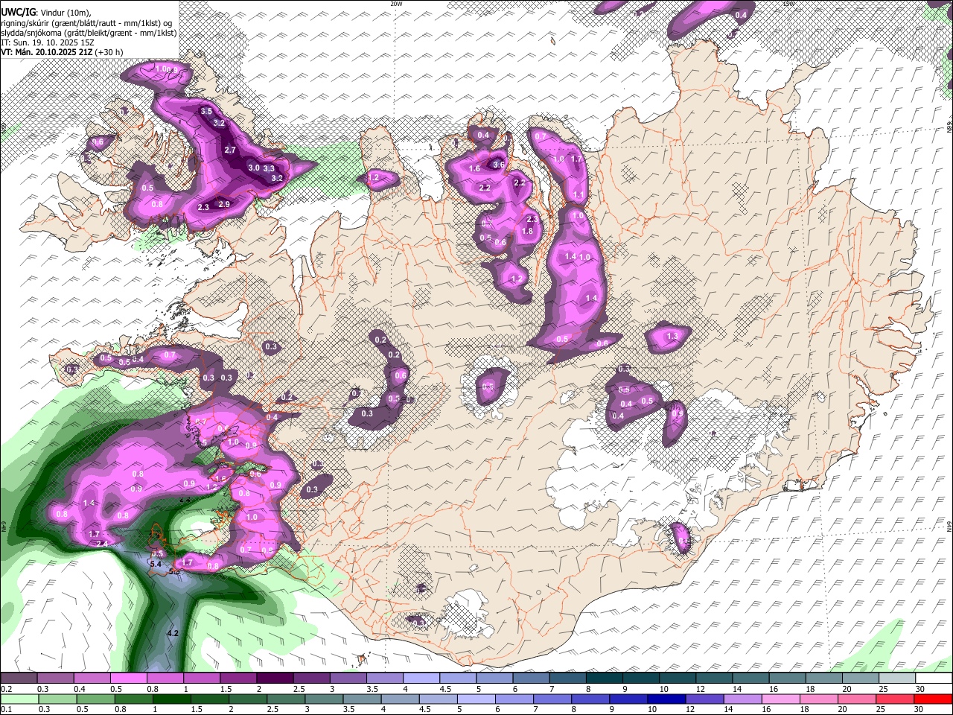This screenshot has width=953, height=715.
Task: Click the 4.2 rain value offshore southwest
Action: [173, 633]
